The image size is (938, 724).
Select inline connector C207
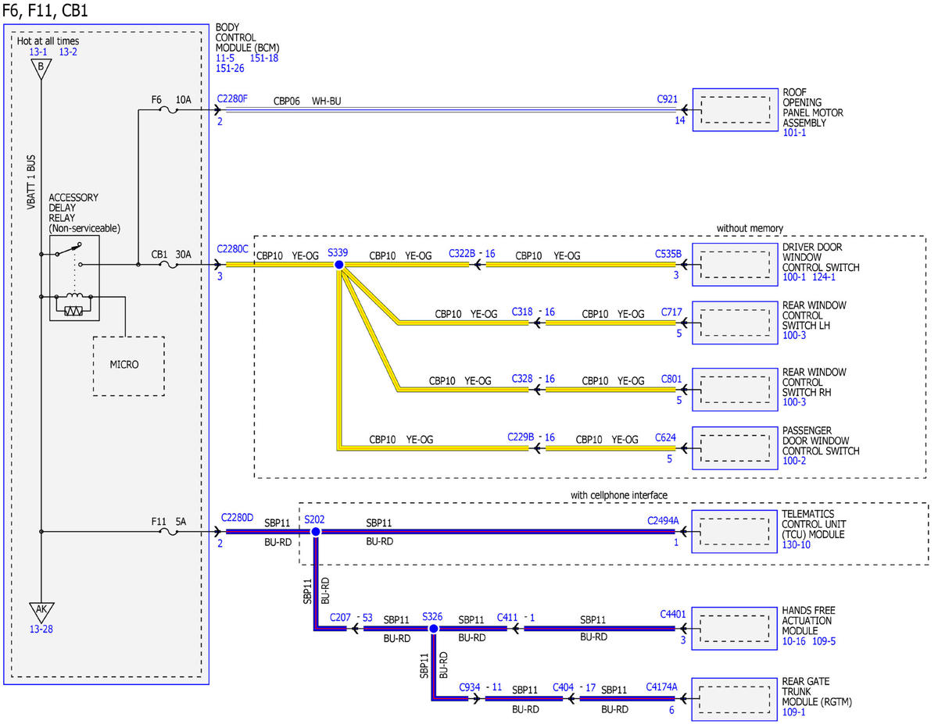click(340, 617)
